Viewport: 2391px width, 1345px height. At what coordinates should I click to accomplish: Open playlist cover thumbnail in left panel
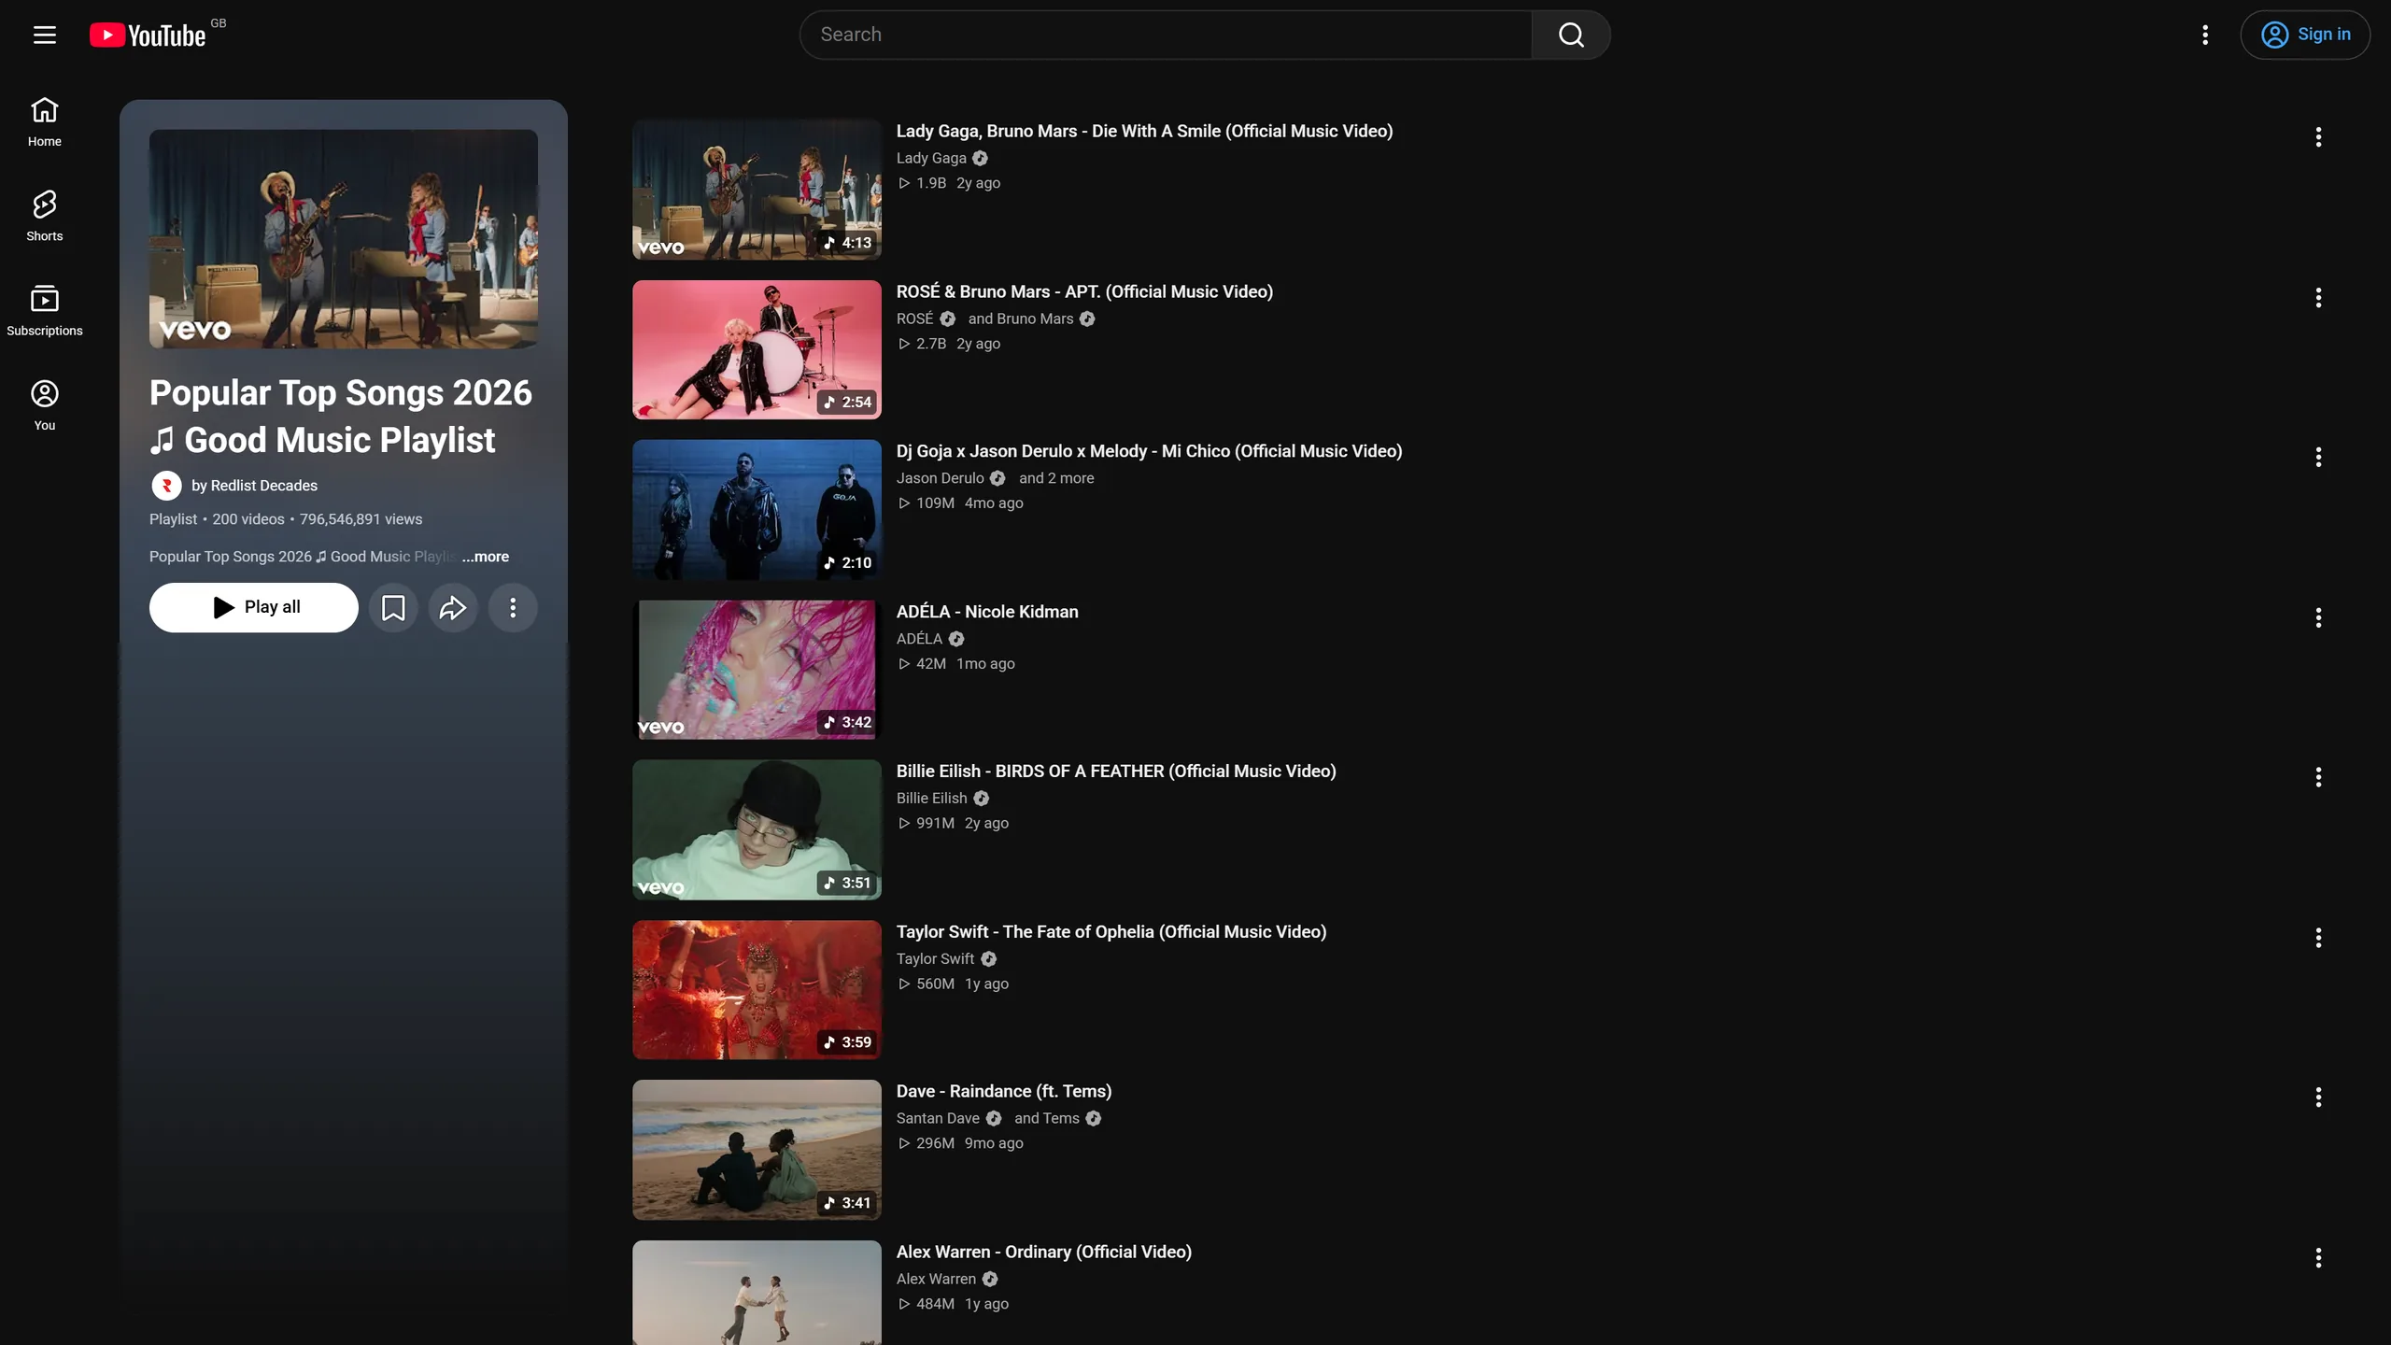[x=344, y=239]
